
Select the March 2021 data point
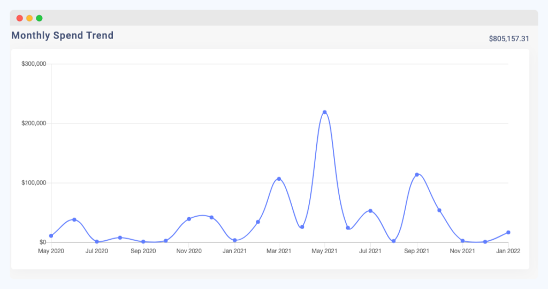[279, 179]
